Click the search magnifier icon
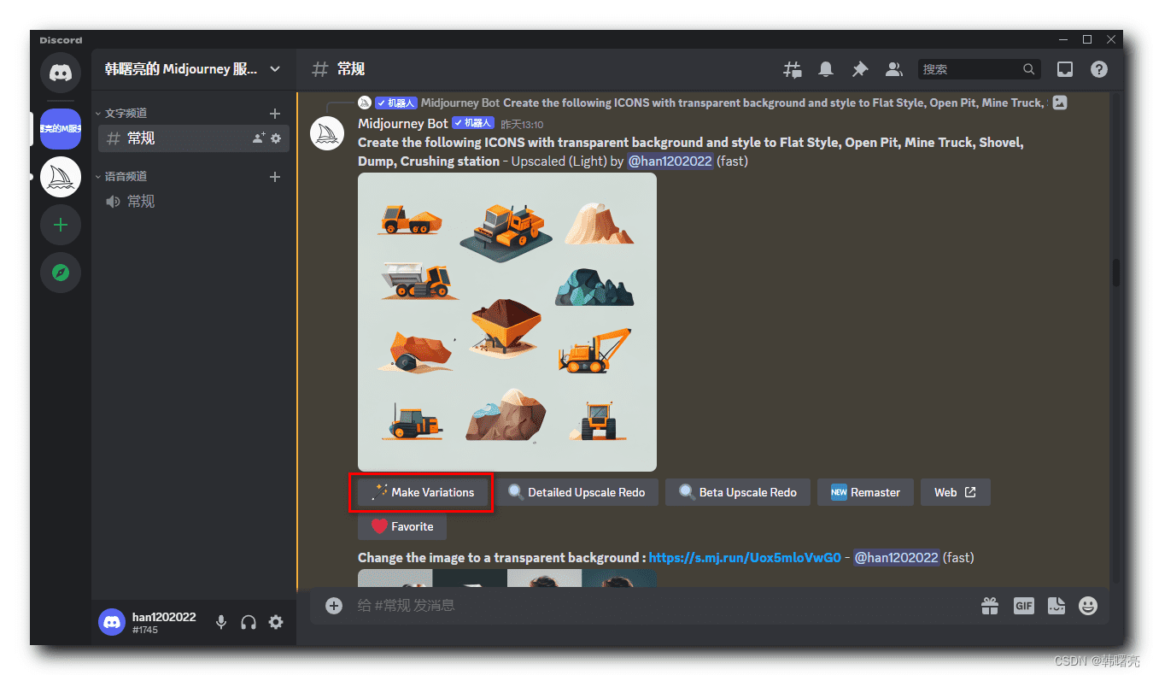The height and width of the screenshot is (675, 1153). click(1029, 69)
